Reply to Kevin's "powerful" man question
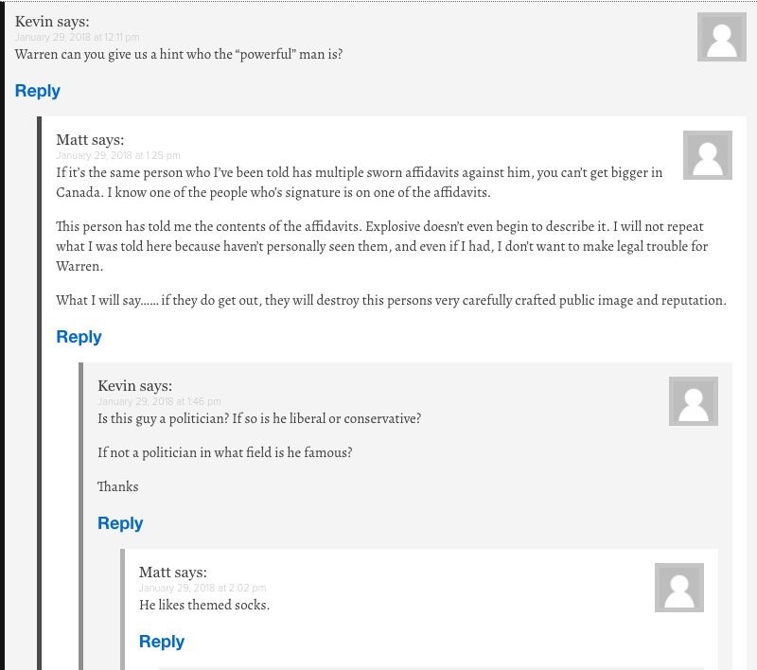 tap(38, 91)
